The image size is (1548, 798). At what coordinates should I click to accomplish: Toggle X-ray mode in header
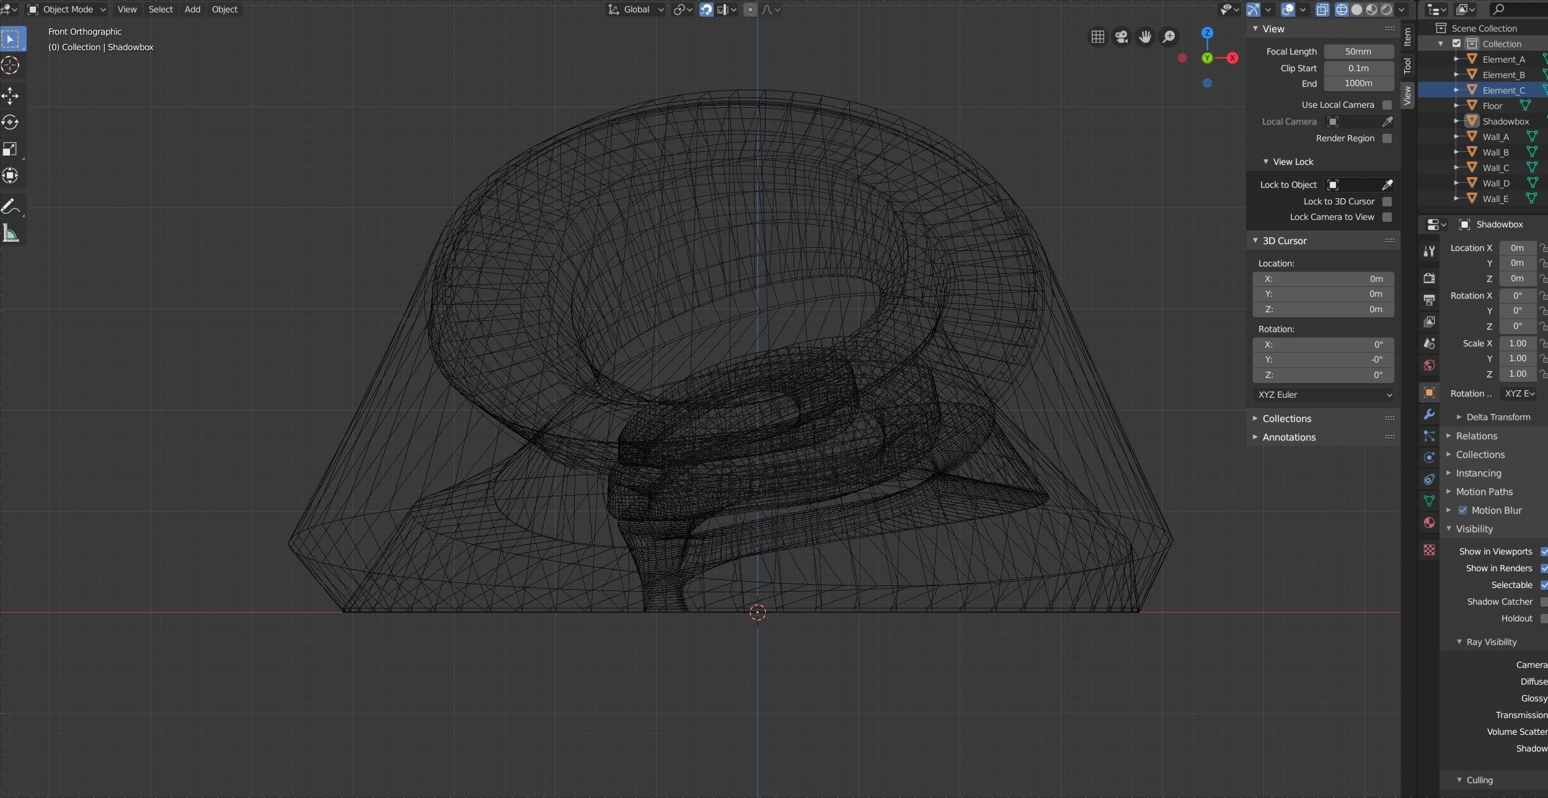point(1322,9)
